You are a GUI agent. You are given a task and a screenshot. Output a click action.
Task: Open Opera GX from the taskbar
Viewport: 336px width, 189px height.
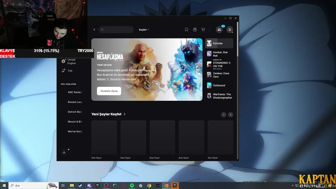tap(123, 186)
